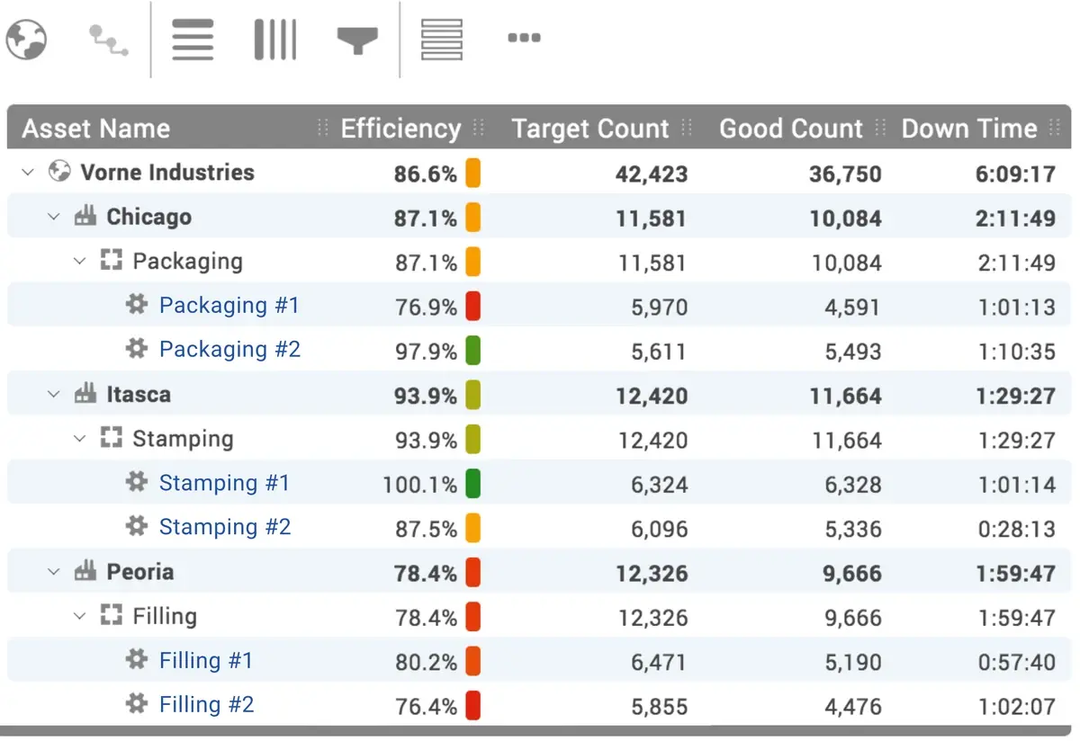Screen dimensions: 1080x741
Task: Collapse the Chicago plant node
Action: coord(54,217)
